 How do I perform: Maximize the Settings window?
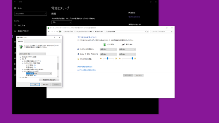click(151, 2)
